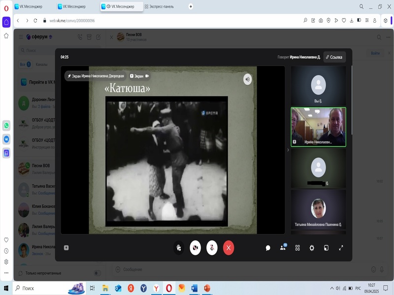Go back in browser history
The image size is (394, 295).
(18, 21)
